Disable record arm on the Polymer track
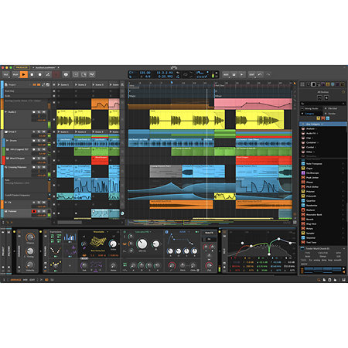 pos(34,211)
